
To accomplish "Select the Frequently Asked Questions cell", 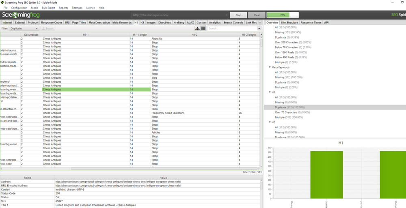I will (x=194, y=113).
